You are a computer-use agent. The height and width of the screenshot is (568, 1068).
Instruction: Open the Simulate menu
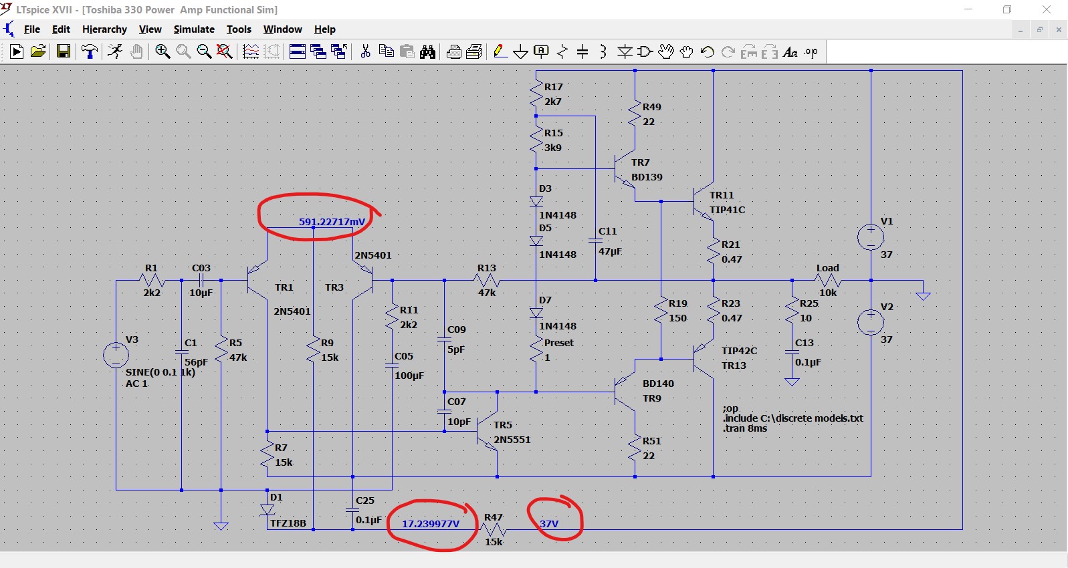(194, 29)
